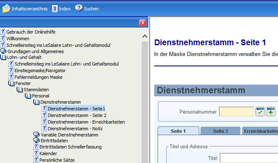Viewport: 278px width, 163px height.
Task: Click the green plus add-record icon
Action: click(x=271, y=112)
